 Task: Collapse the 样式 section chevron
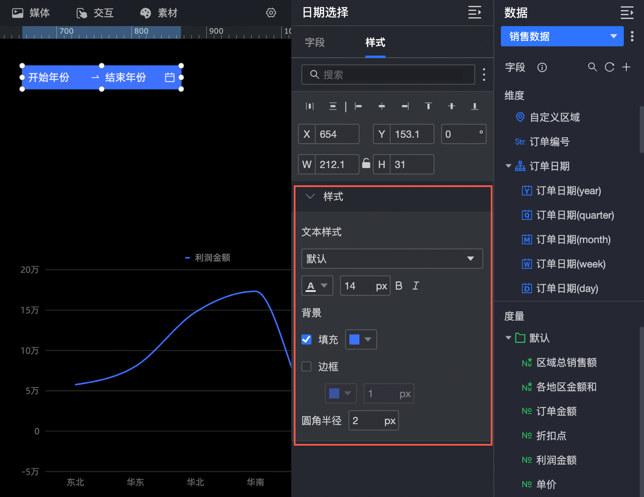point(310,196)
